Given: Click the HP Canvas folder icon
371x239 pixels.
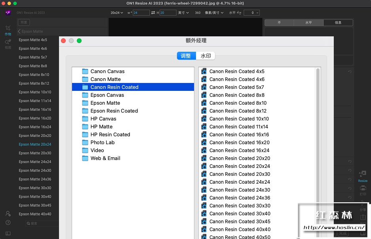Looking at the screenshot, I should point(85,119).
